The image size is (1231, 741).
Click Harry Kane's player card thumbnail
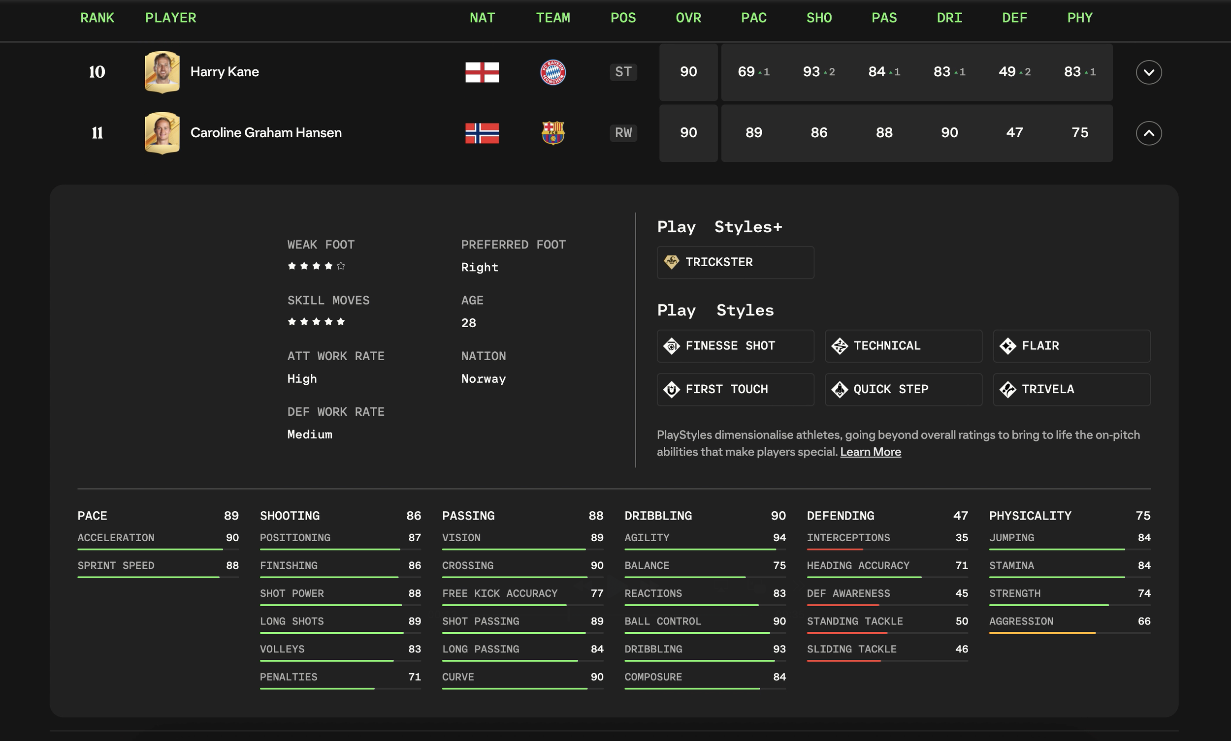[x=162, y=72]
